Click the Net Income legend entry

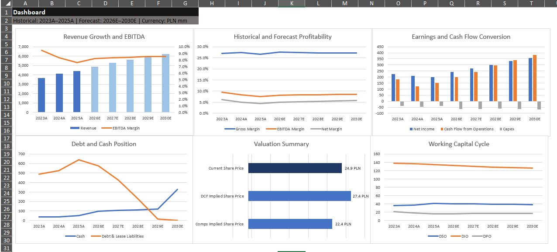click(422, 129)
